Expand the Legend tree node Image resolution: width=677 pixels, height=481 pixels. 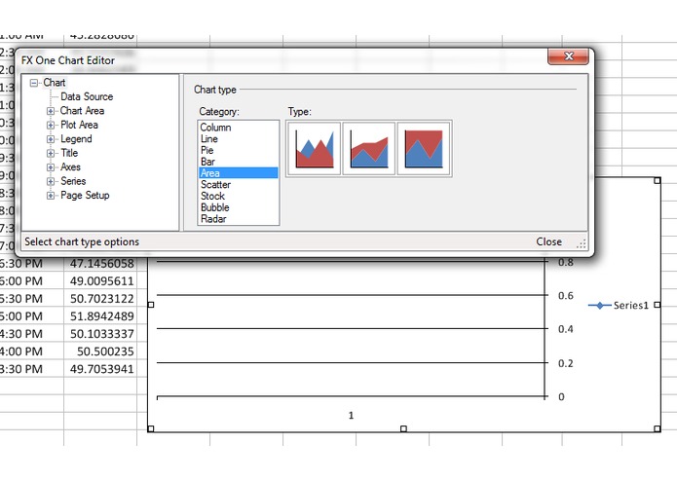51,139
